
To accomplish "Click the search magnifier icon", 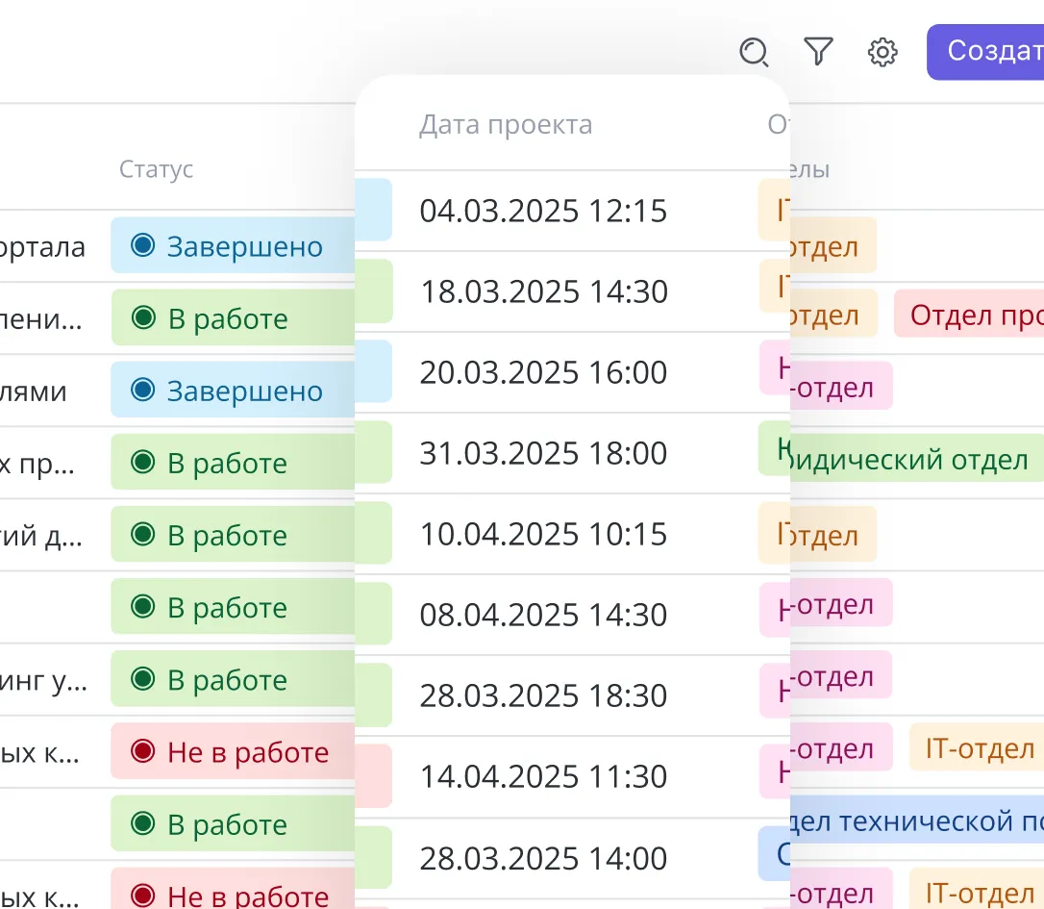I will click(754, 52).
